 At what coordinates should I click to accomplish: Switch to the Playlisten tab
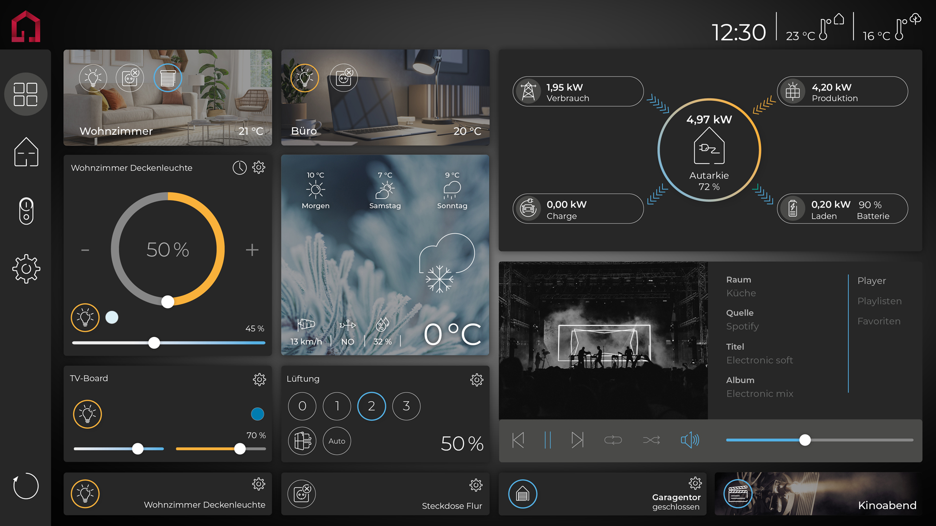coord(879,301)
